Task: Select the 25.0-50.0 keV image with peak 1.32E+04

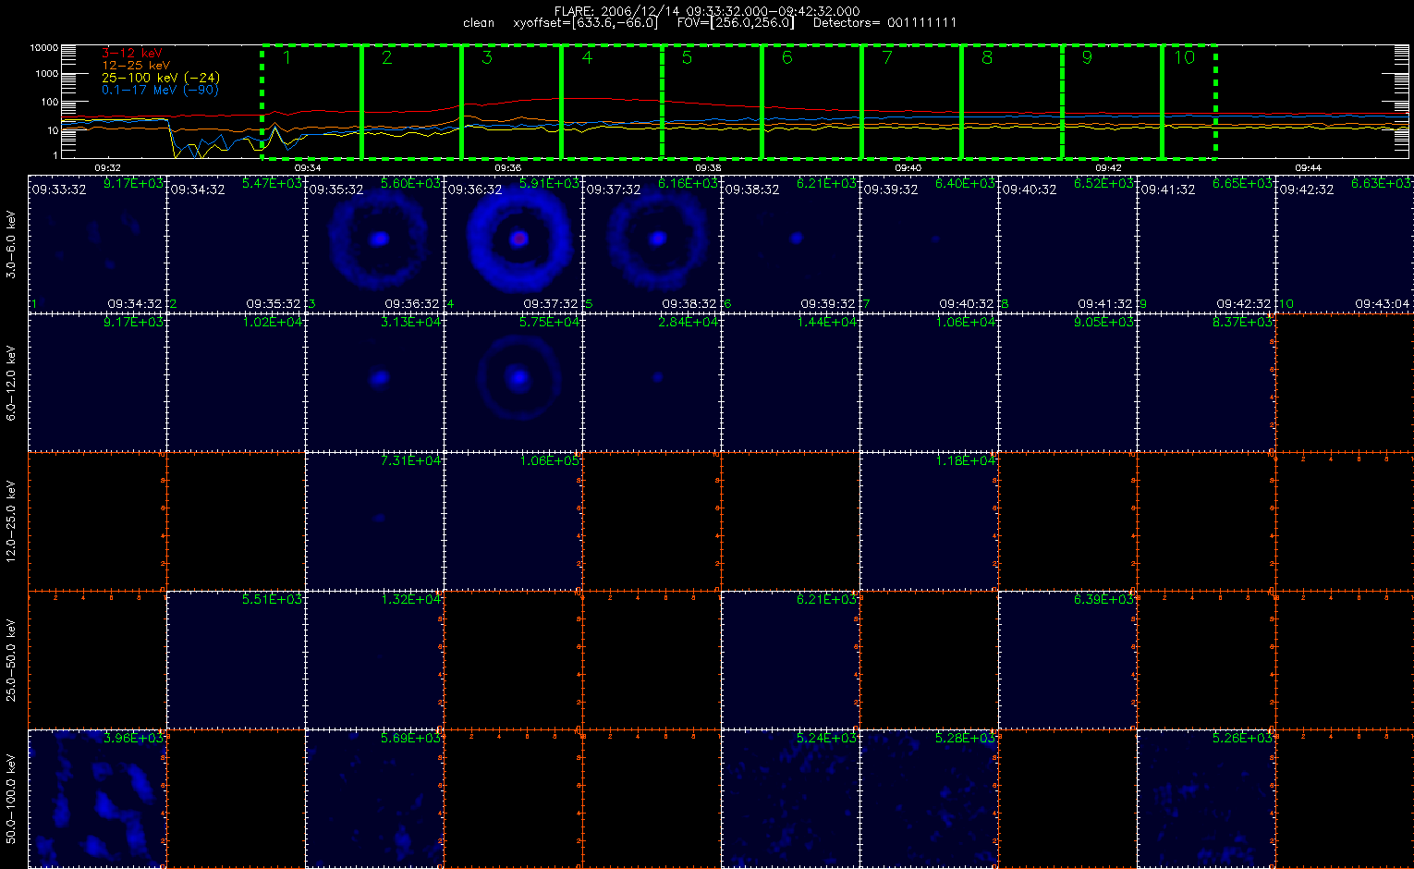Action: [x=374, y=660]
